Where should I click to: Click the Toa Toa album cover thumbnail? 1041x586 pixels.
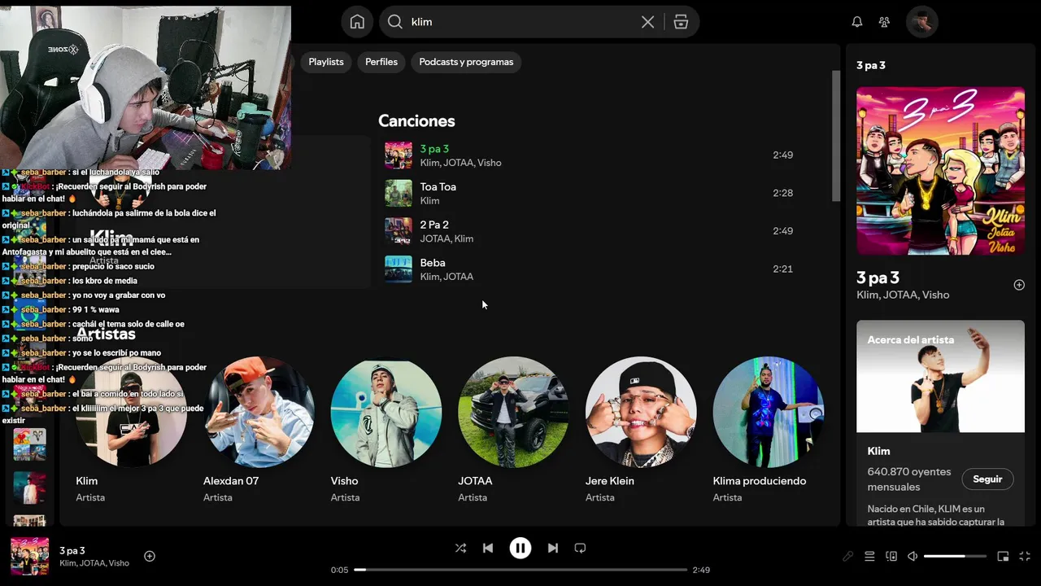(399, 193)
